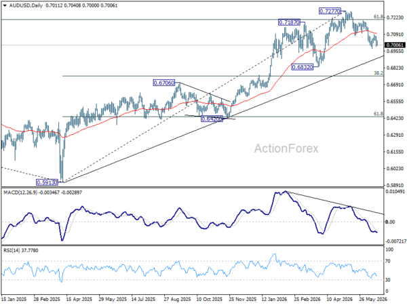407x305 pixels.
Task: Click the RSI(14) 37.7780 indicator label
Action: pyautogui.click(x=21, y=251)
